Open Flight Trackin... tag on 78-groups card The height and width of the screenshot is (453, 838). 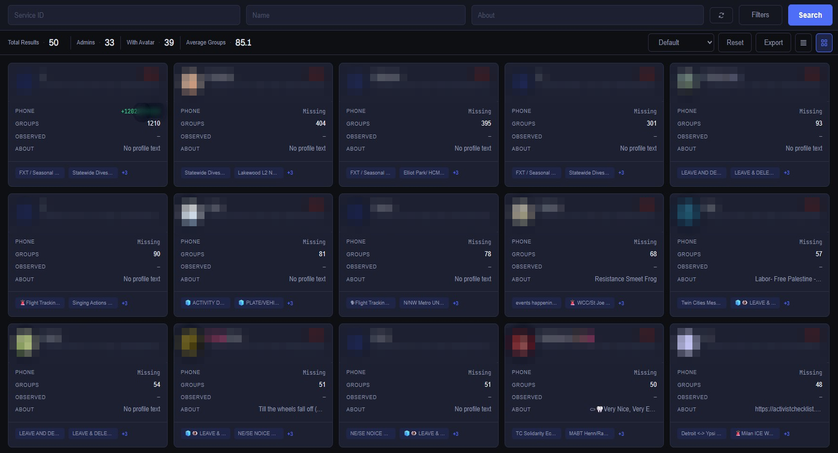coord(371,303)
